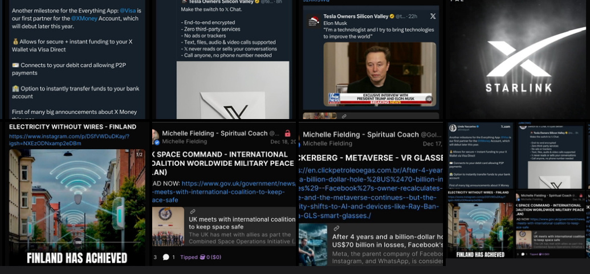This screenshot has width=590, height=274.
Task: Open the Finland Has Achieved street image
Action: click(x=77, y=207)
